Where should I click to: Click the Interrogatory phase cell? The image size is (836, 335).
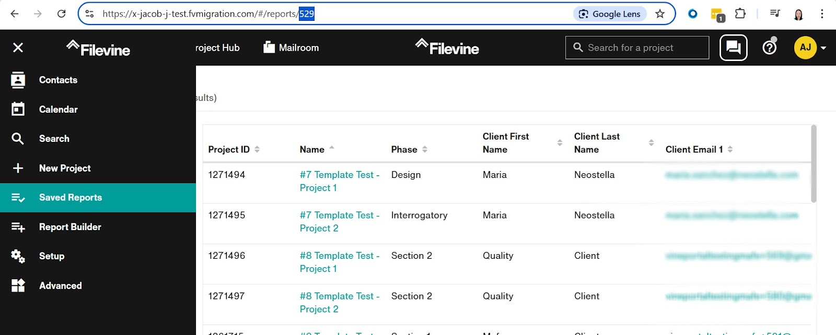pos(419,215)
